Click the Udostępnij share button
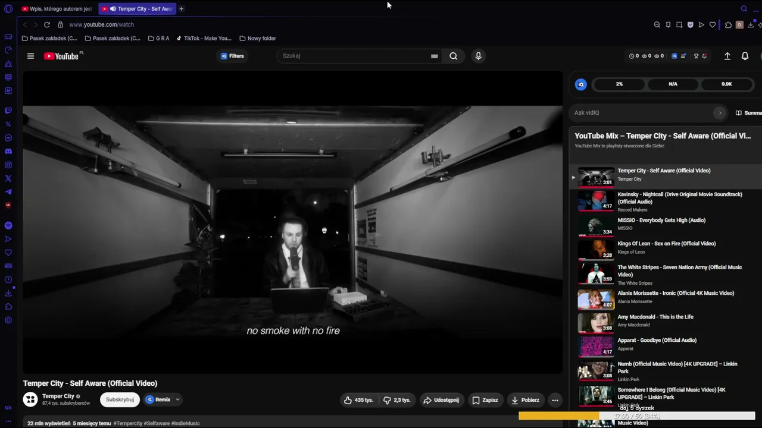Image resolution: width=762 pixels, height=428 pixels. tap(441, 400)
